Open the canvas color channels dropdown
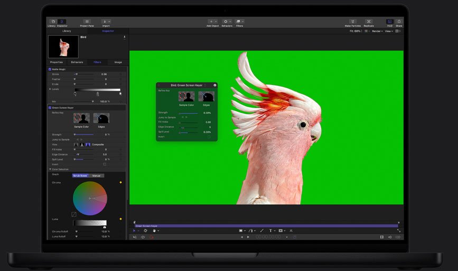The image size is (458, 271). 367,31
